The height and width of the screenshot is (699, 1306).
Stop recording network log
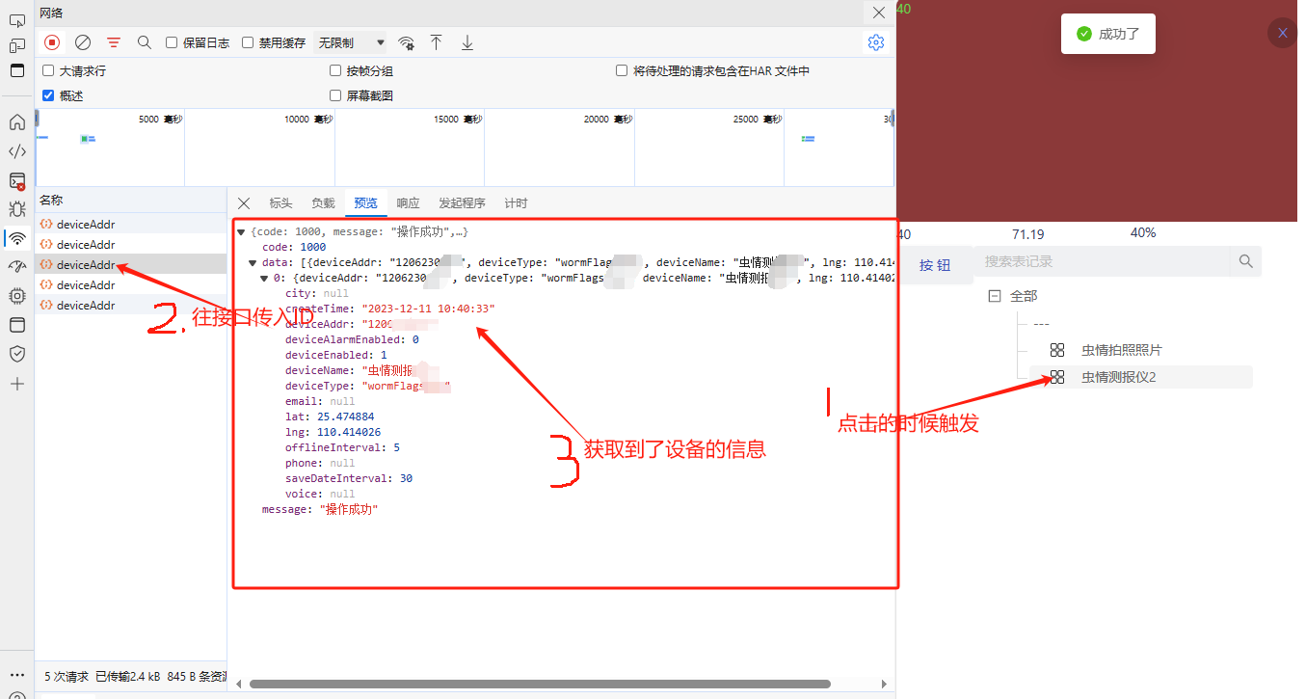[x=52, y=42]
